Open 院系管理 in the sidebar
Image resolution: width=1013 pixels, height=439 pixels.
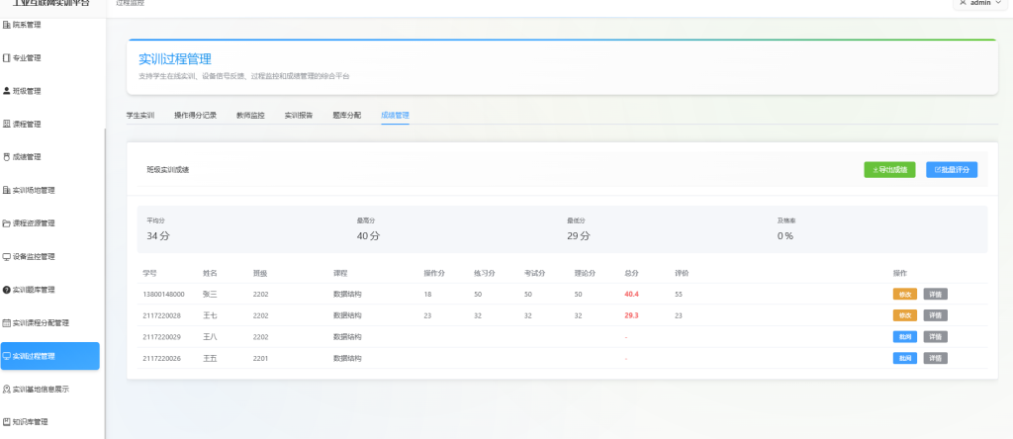coord(28,25)
